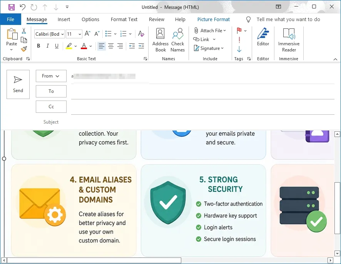The width and height of the screenshot is (341, 264).
Task: Open the Help tab
Action: coord(180,19)
